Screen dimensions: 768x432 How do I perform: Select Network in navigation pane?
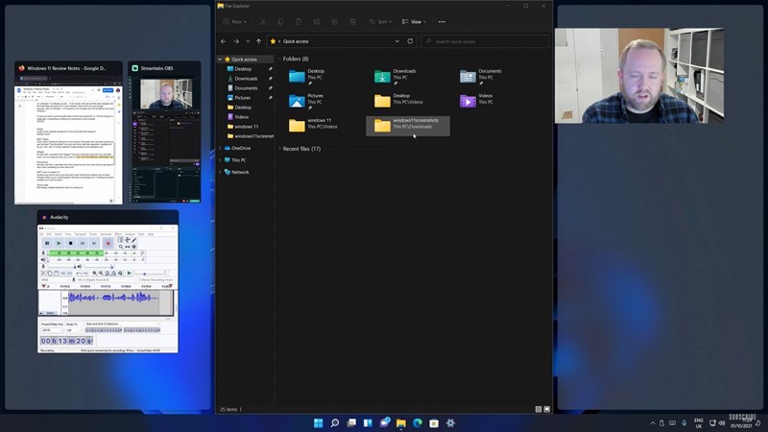(240, 173)
